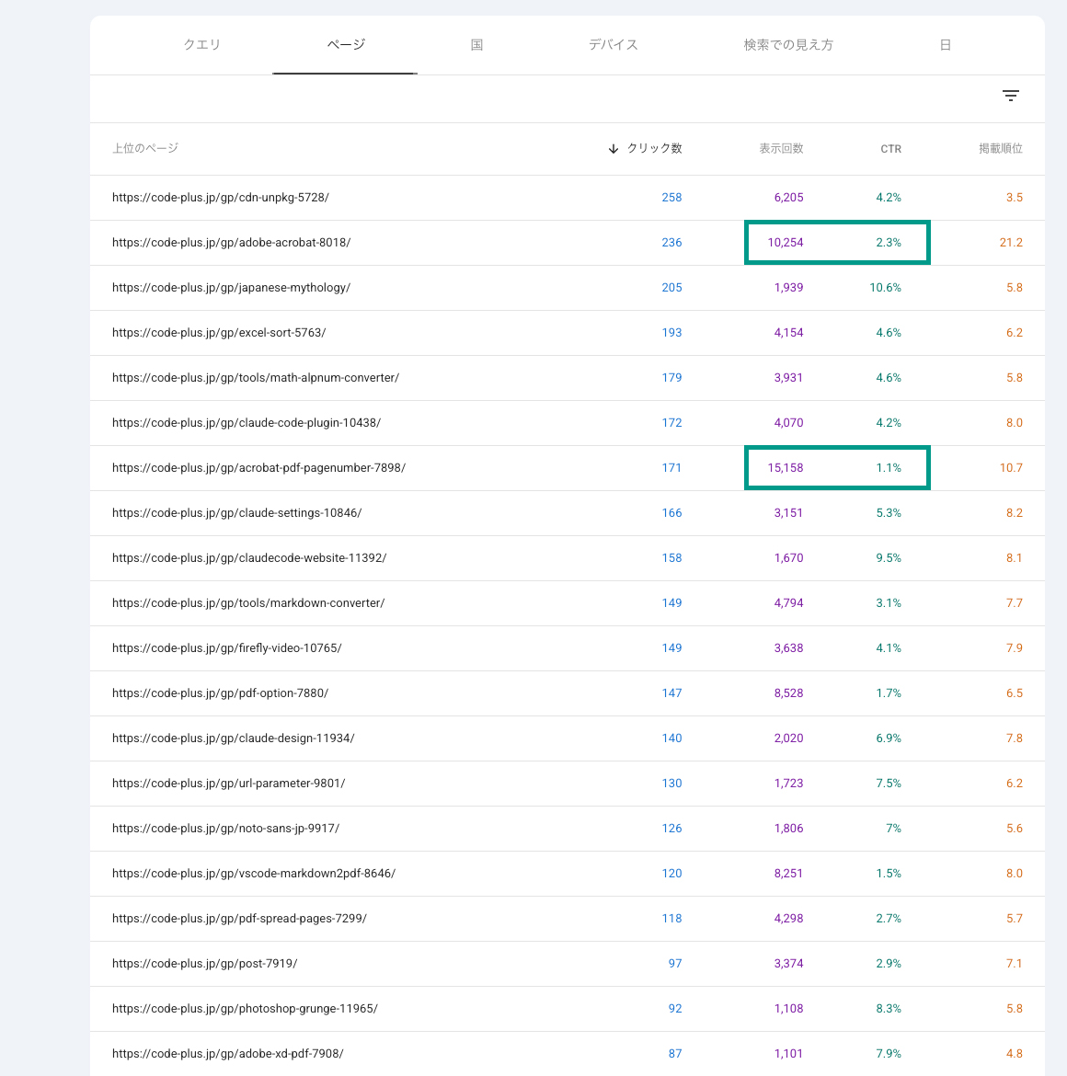The height and width of the screenshot is (1076, 1067).
Task: Select the firefly-video-10765 page row
Action: point(568,648)
